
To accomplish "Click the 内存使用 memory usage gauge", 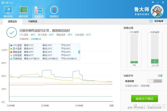I will (155, 49).
